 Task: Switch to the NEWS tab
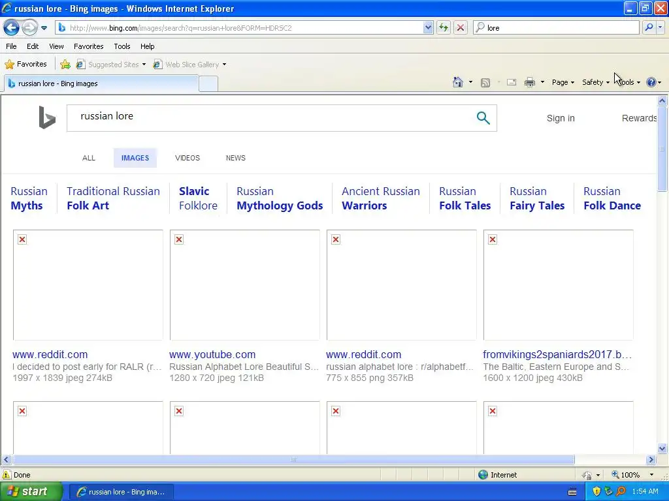tap(235, 158)
